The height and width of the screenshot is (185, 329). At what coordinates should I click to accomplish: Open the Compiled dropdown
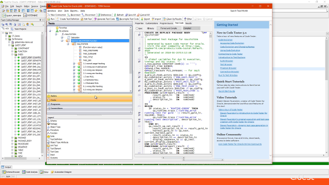pos(192,28)
